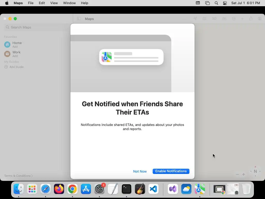This screenshot has height=199, width=265.
Task: Open the map mode icon
Action: [x=204, y=19]
